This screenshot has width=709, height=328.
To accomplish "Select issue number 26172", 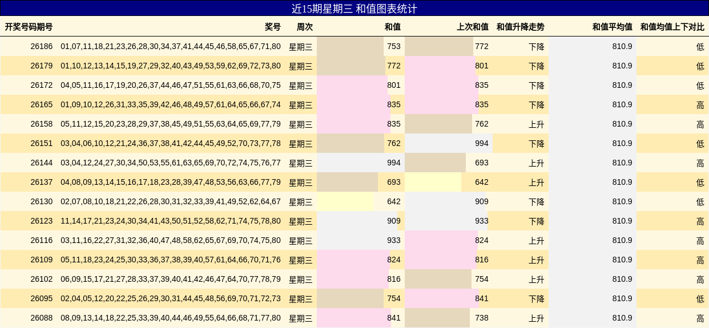I will pyautogui.click(x=42, y=85).
